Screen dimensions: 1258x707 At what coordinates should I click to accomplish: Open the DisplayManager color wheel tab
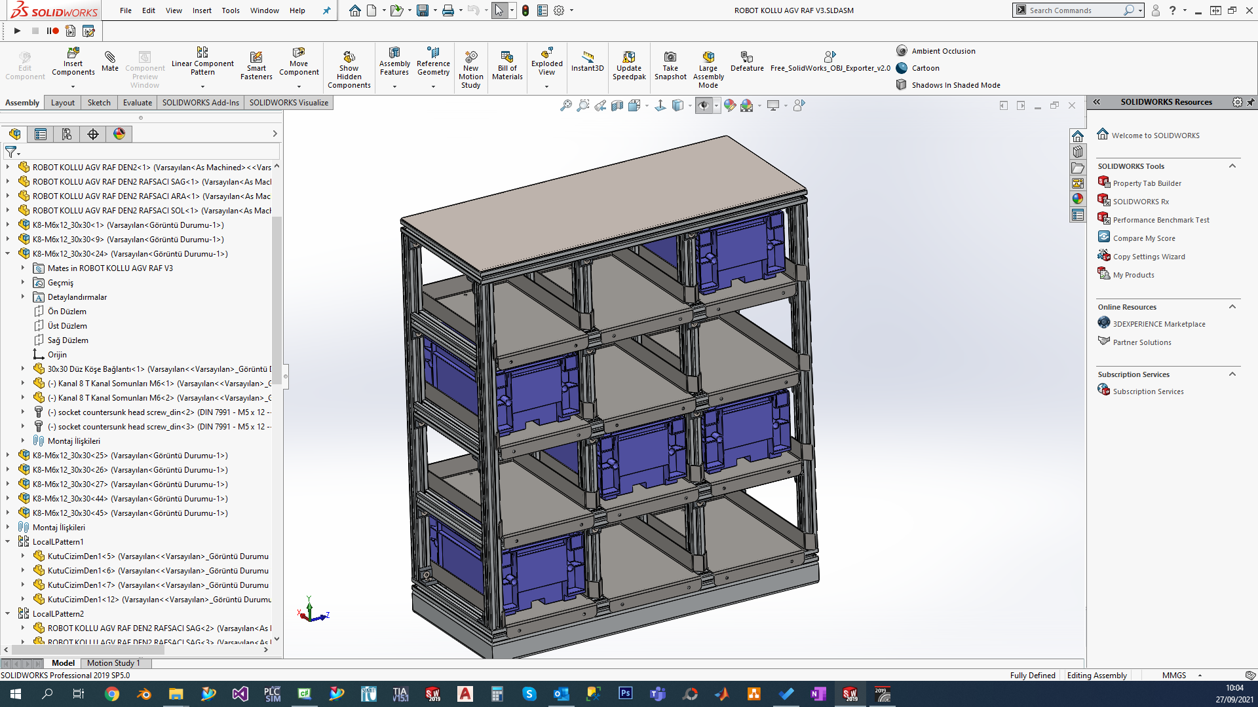[x=119, y=134]
